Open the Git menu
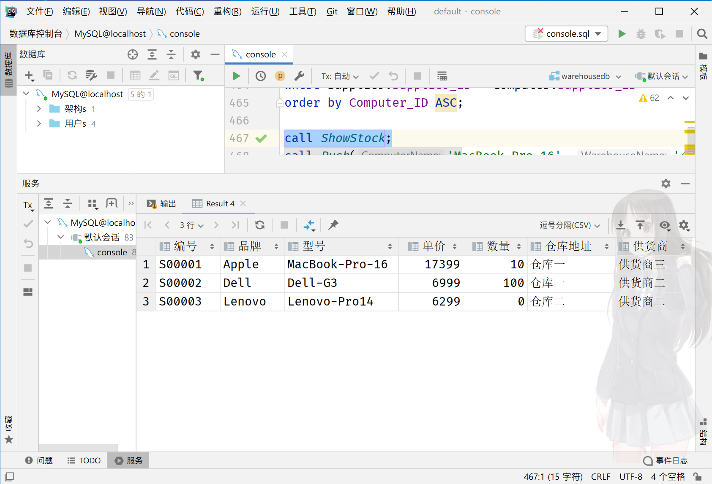Viewport: 712px width, 484px height. coord(332,11)
